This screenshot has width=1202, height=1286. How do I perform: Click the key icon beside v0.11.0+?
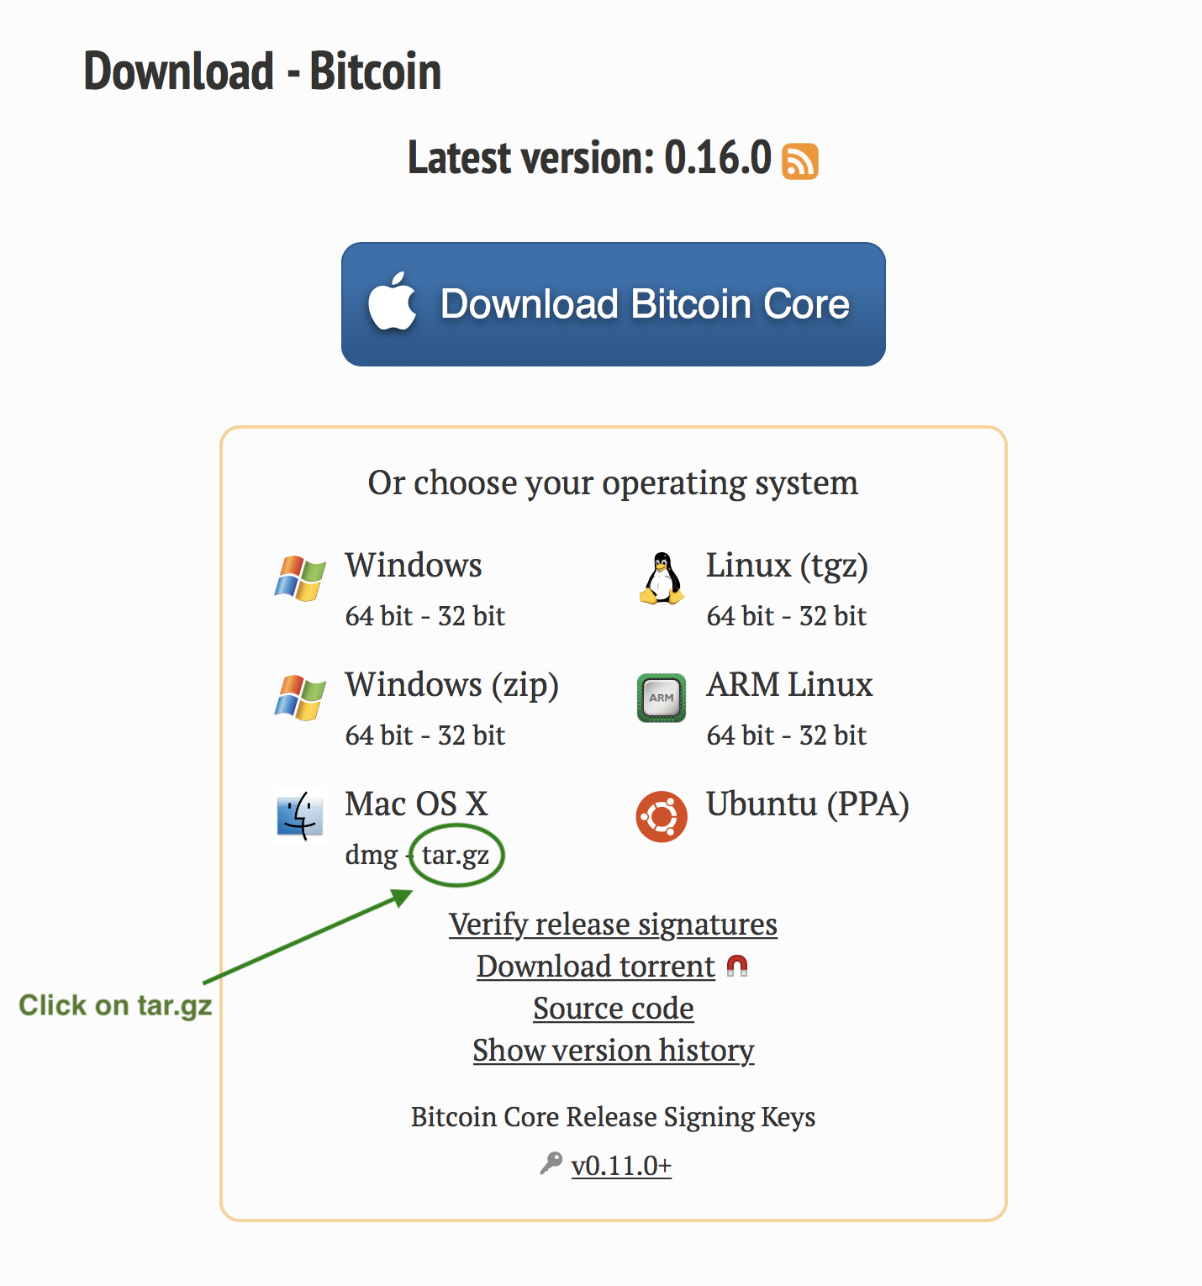[x=551, y=1164]
